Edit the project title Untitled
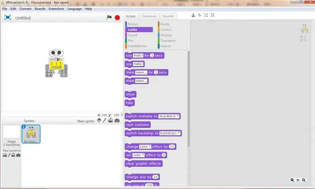The image size is (315, 189). pyautogui.click(x=23, y=18)
